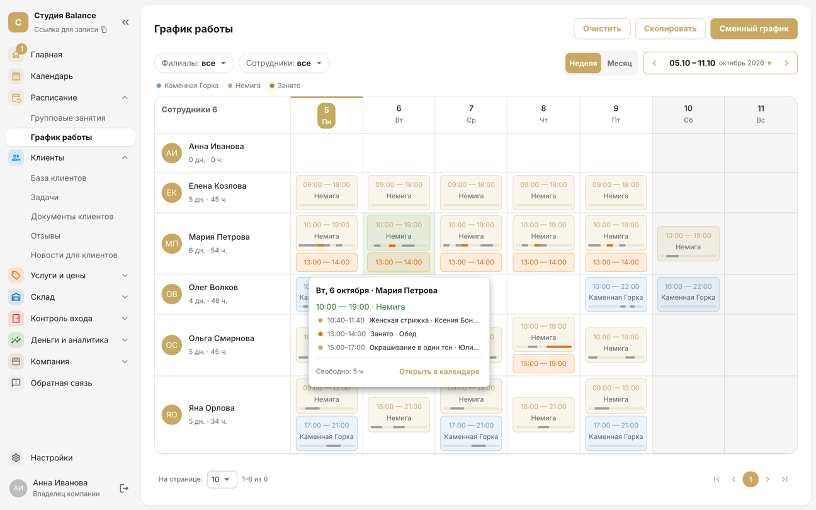Viewport: 816px width, 510px height.
Task: Click the Компания store icon
Action: coord(16,361)
